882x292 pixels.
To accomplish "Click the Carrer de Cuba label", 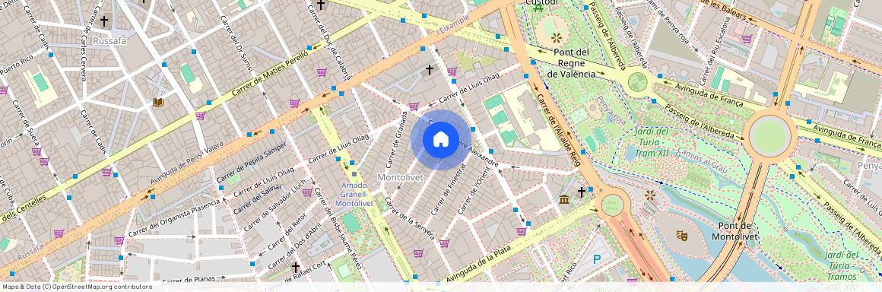I will point(5,186).
